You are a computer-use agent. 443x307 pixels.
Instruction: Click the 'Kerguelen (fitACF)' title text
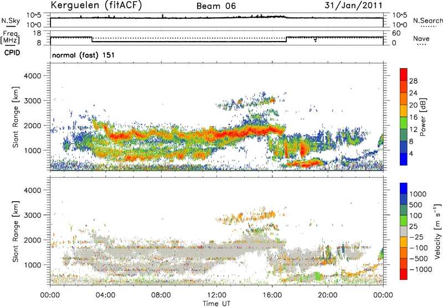tap(96, 5)
